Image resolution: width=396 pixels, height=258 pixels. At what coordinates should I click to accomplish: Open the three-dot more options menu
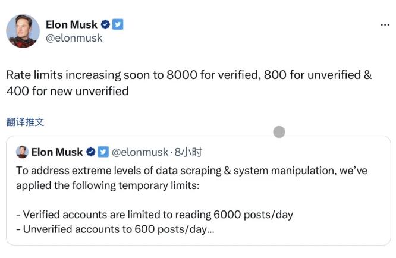[385, 25]
